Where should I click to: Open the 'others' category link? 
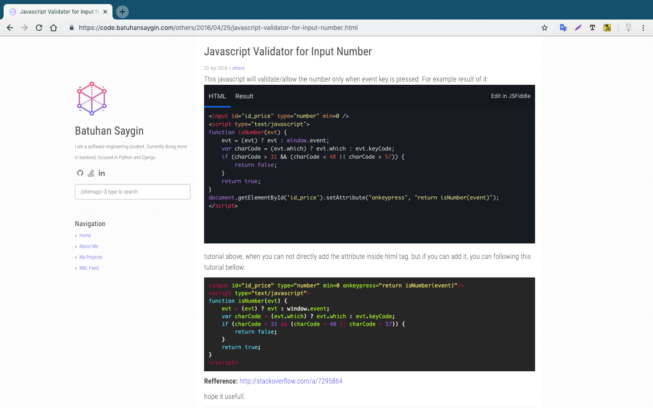point(239,68)
